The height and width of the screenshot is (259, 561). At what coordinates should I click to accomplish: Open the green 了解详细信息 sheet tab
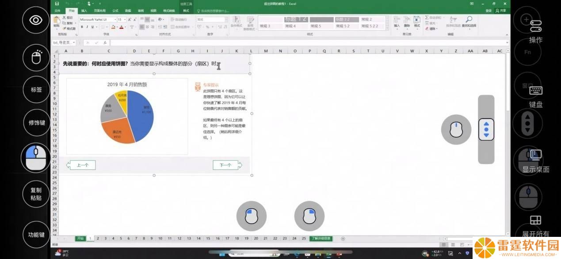(321, 239)
